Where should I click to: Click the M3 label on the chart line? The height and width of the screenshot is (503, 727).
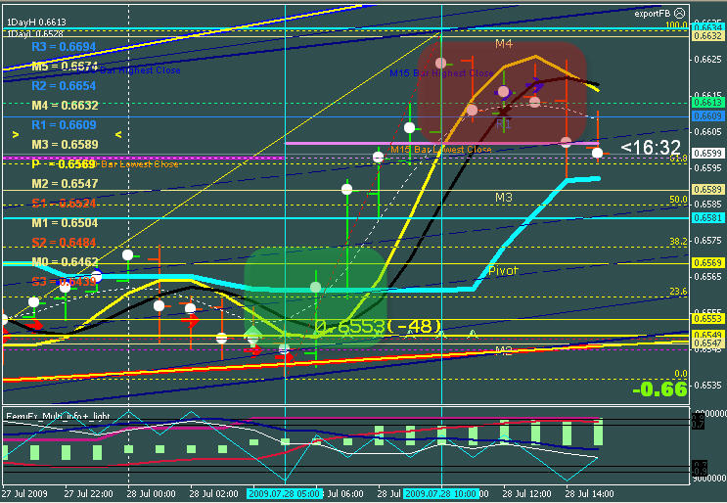(x=504, y=198)
